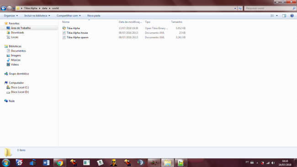Open the Vídeos library
The height and width of the screenshot is (167, 297).
tap(15, 64)
